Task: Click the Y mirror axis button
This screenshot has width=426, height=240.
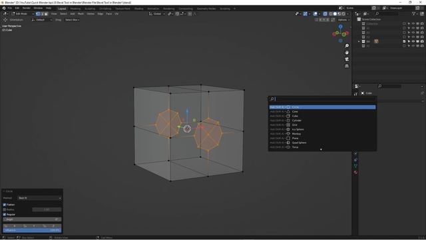Action: click(x=324, y=20)
